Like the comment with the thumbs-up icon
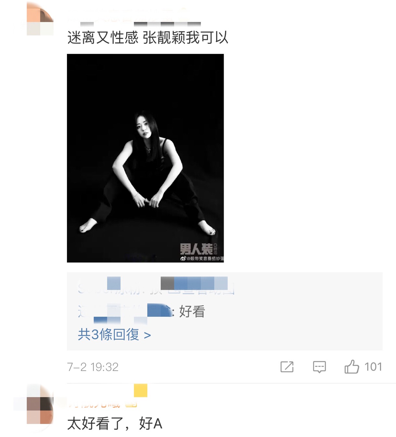 click(x=352, y=366)
